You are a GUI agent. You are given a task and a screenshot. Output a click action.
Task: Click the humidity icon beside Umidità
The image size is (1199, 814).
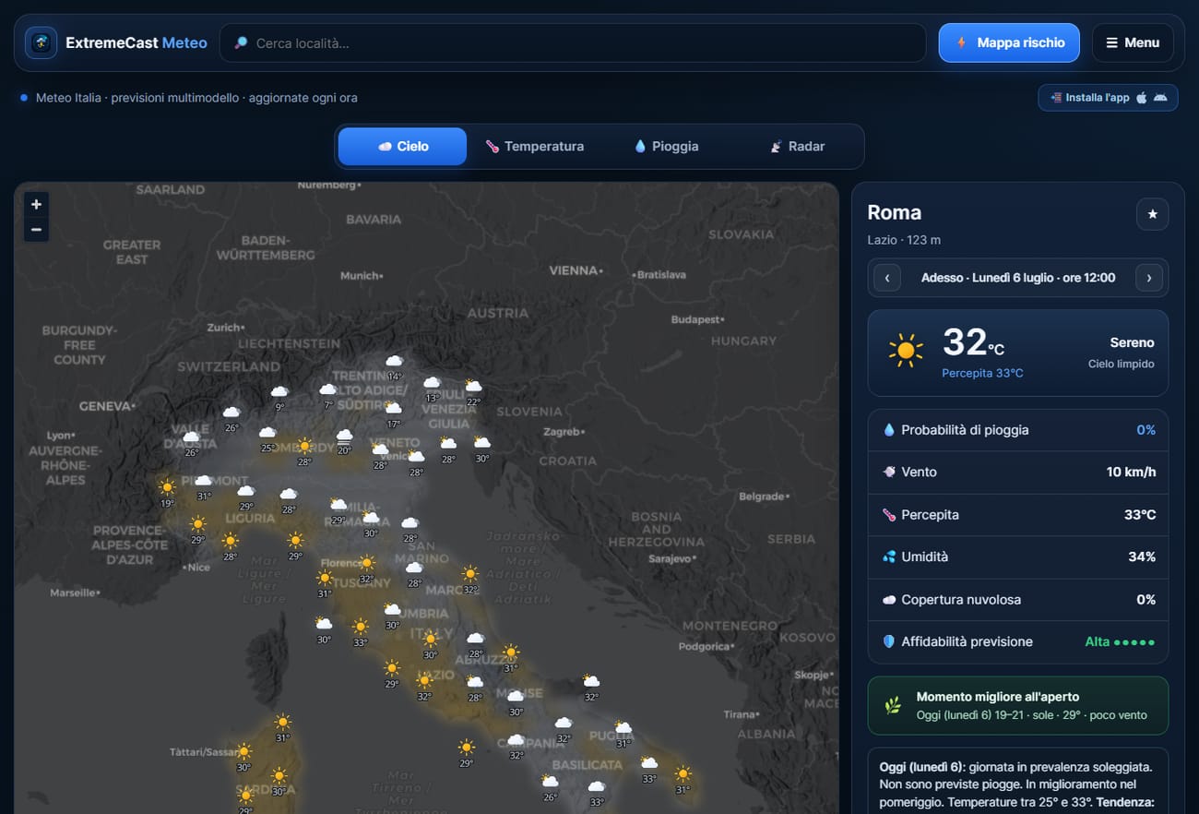tap(889, 557)
